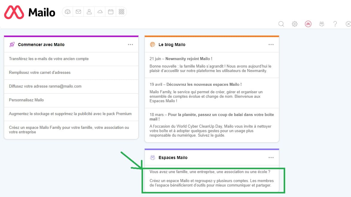Select Remplissez votre carnet d'adresses
351x197 pixels.
[x=71, y=73]
